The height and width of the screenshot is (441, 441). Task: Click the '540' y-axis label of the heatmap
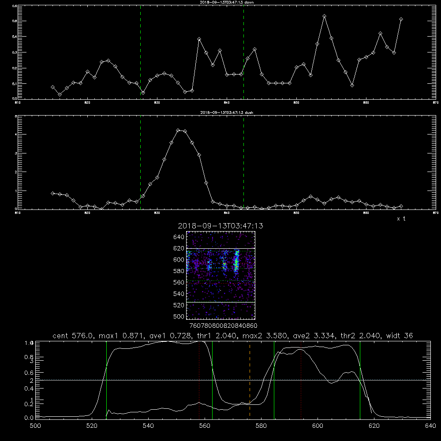tap(179, 294)
